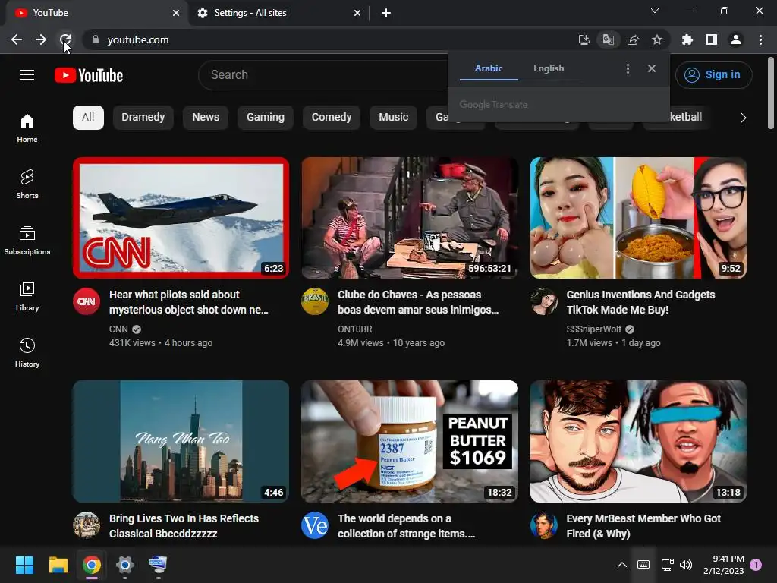Click the Sign in button
This screenshot has height=583, width=777.
pyautogui.click(x=713, y=75)
